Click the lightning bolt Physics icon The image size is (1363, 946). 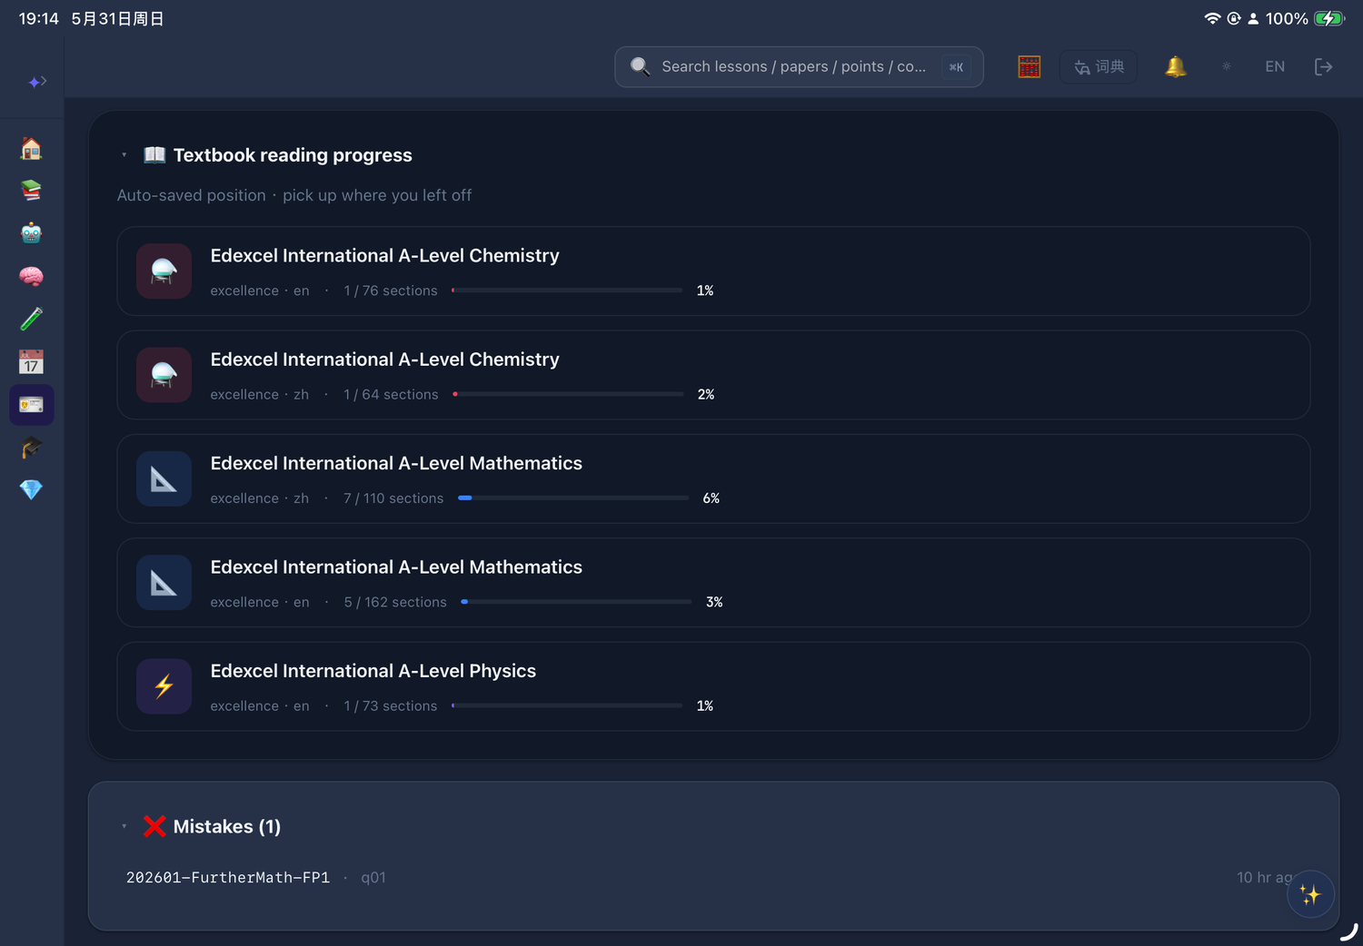(164, 686)
